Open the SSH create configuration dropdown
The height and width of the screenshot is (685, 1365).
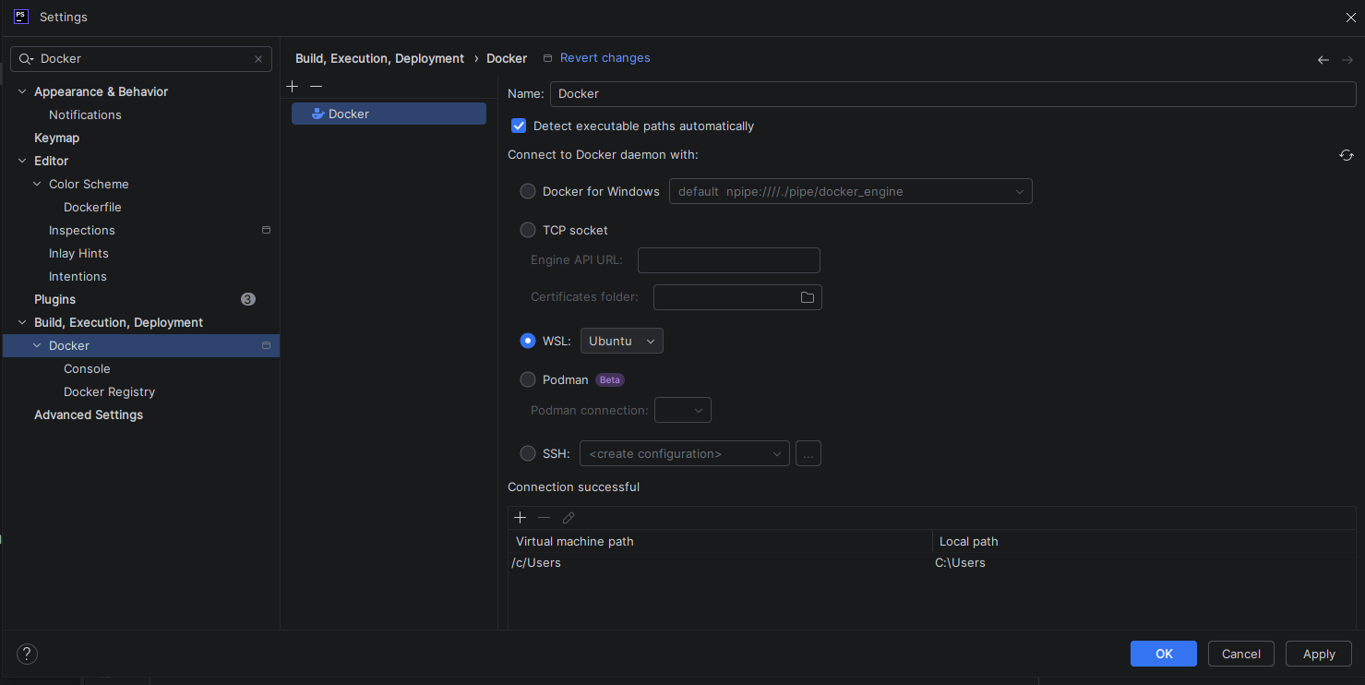[684, 453]
